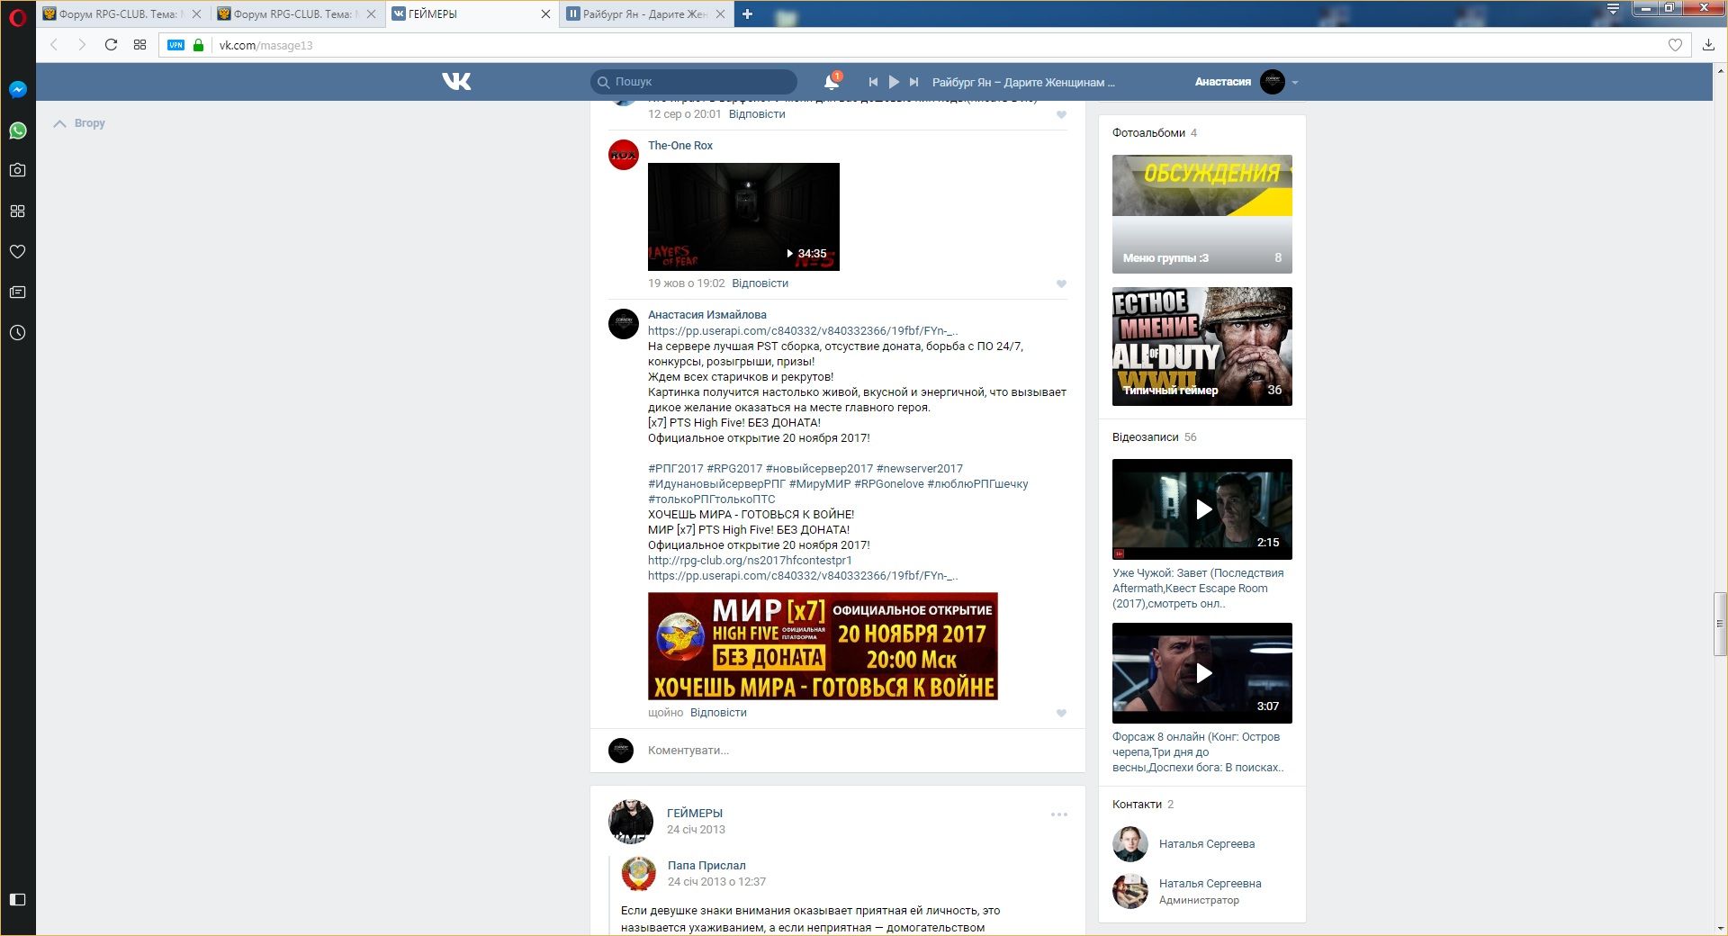1728x936 pixels.
Task: Reload the current page
Action: click(111, 45)
